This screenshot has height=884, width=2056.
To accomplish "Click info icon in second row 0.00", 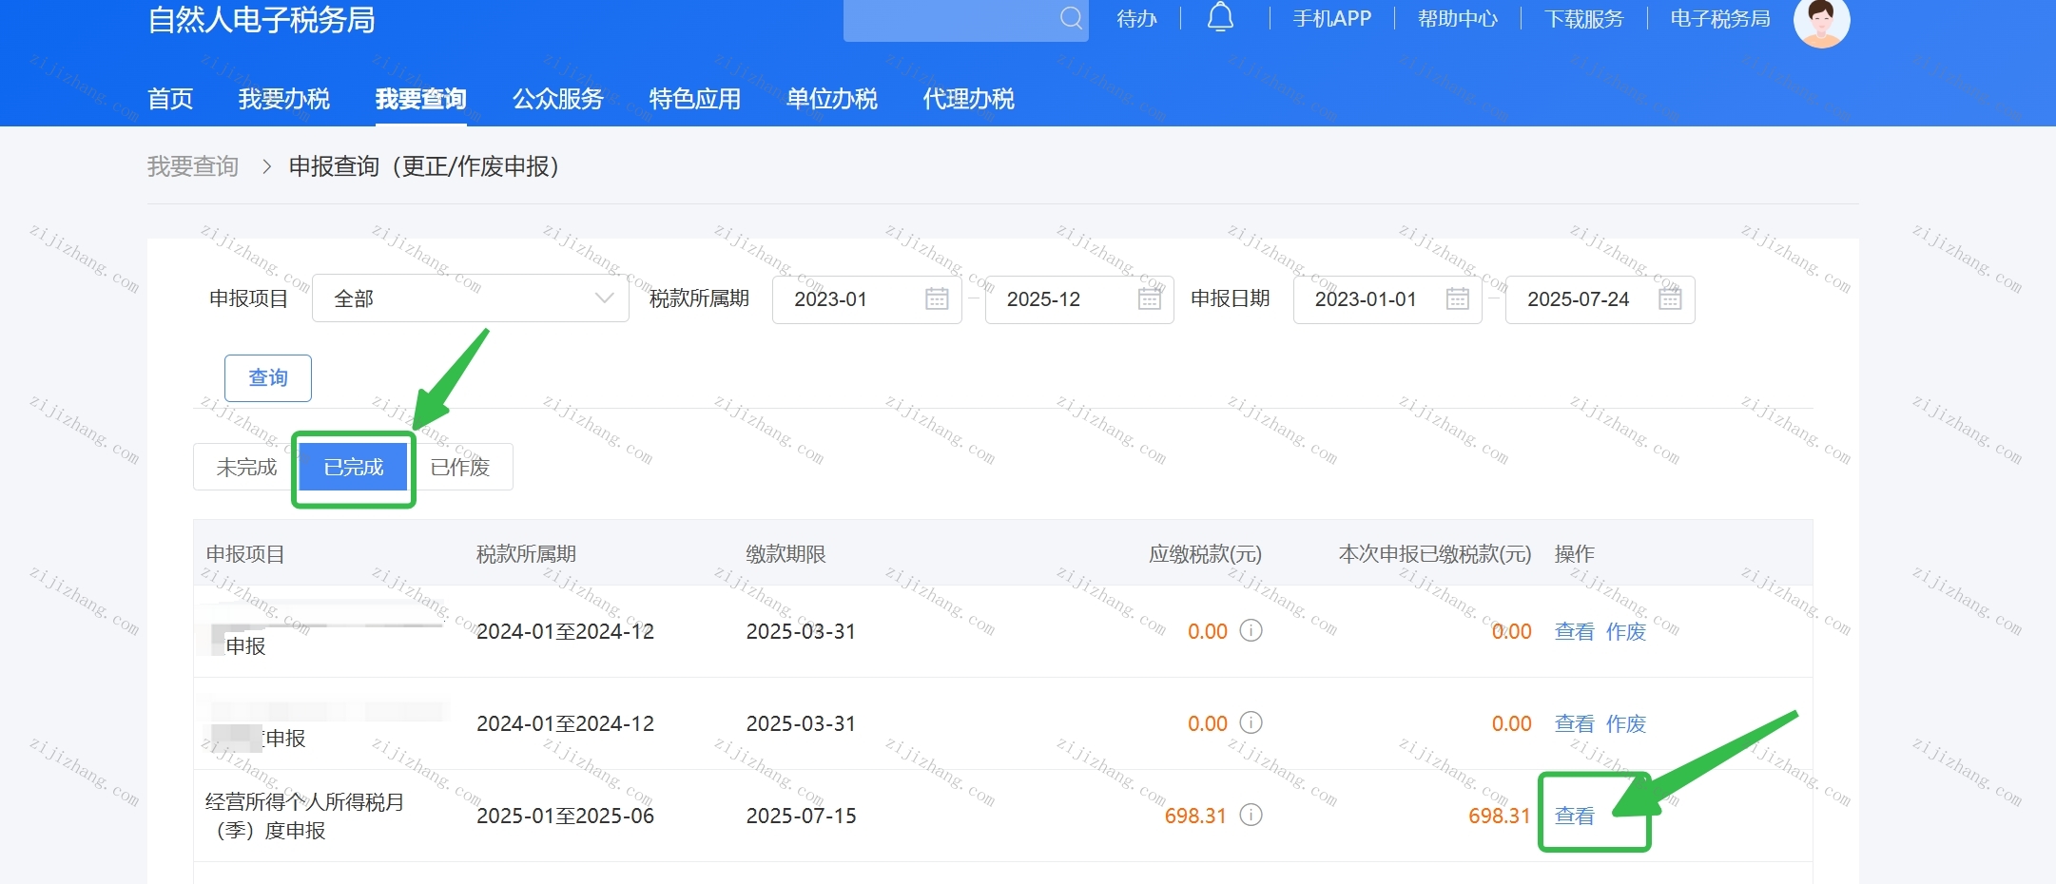I will 1251,722.
